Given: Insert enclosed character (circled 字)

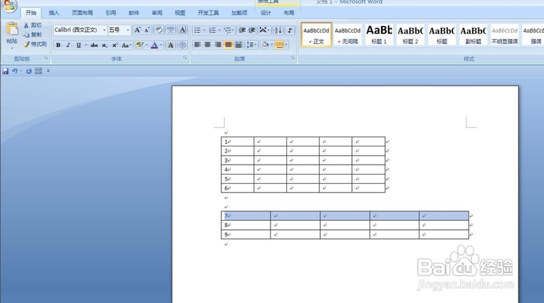Looking at the screenshot, I should click(182, 46).
